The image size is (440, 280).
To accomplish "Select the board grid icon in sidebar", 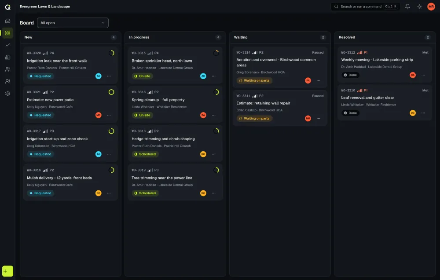I will click(x=7, y=33).
